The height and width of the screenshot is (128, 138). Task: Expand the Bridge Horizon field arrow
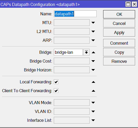coord(93,70)
